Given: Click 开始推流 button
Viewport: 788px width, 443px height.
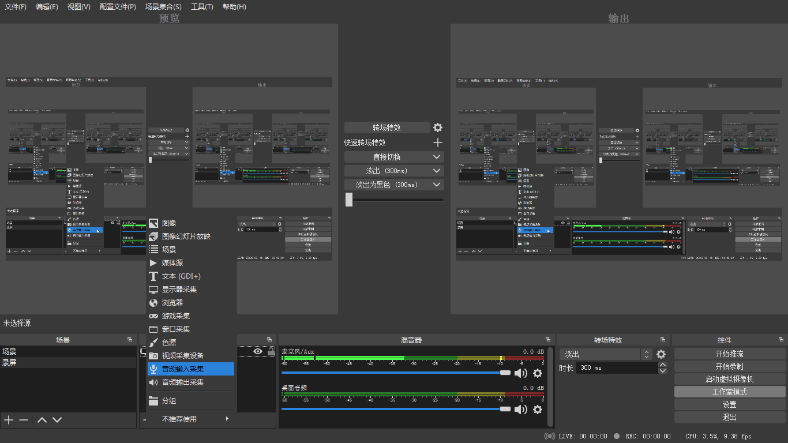Looking at the screenshot, I should (729, 354).
